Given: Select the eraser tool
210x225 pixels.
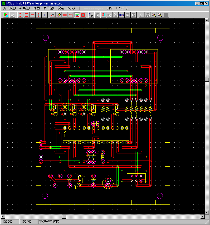Looking at the screenshot, I should click(59, 15).
